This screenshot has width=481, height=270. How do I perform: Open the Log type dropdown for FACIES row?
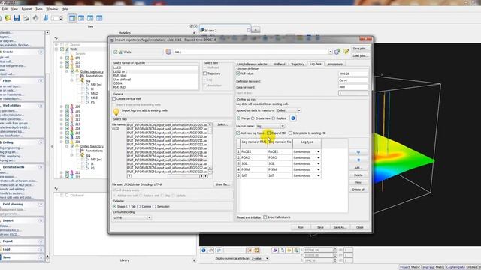pos(319,151)
